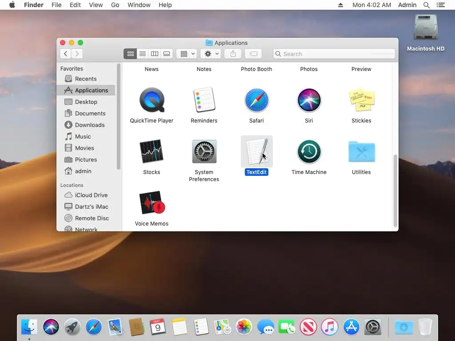Open Photos from the Dock

click(244, 327)
